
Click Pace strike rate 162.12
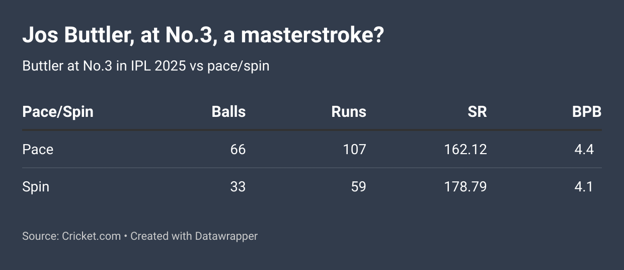click(465, 150)
